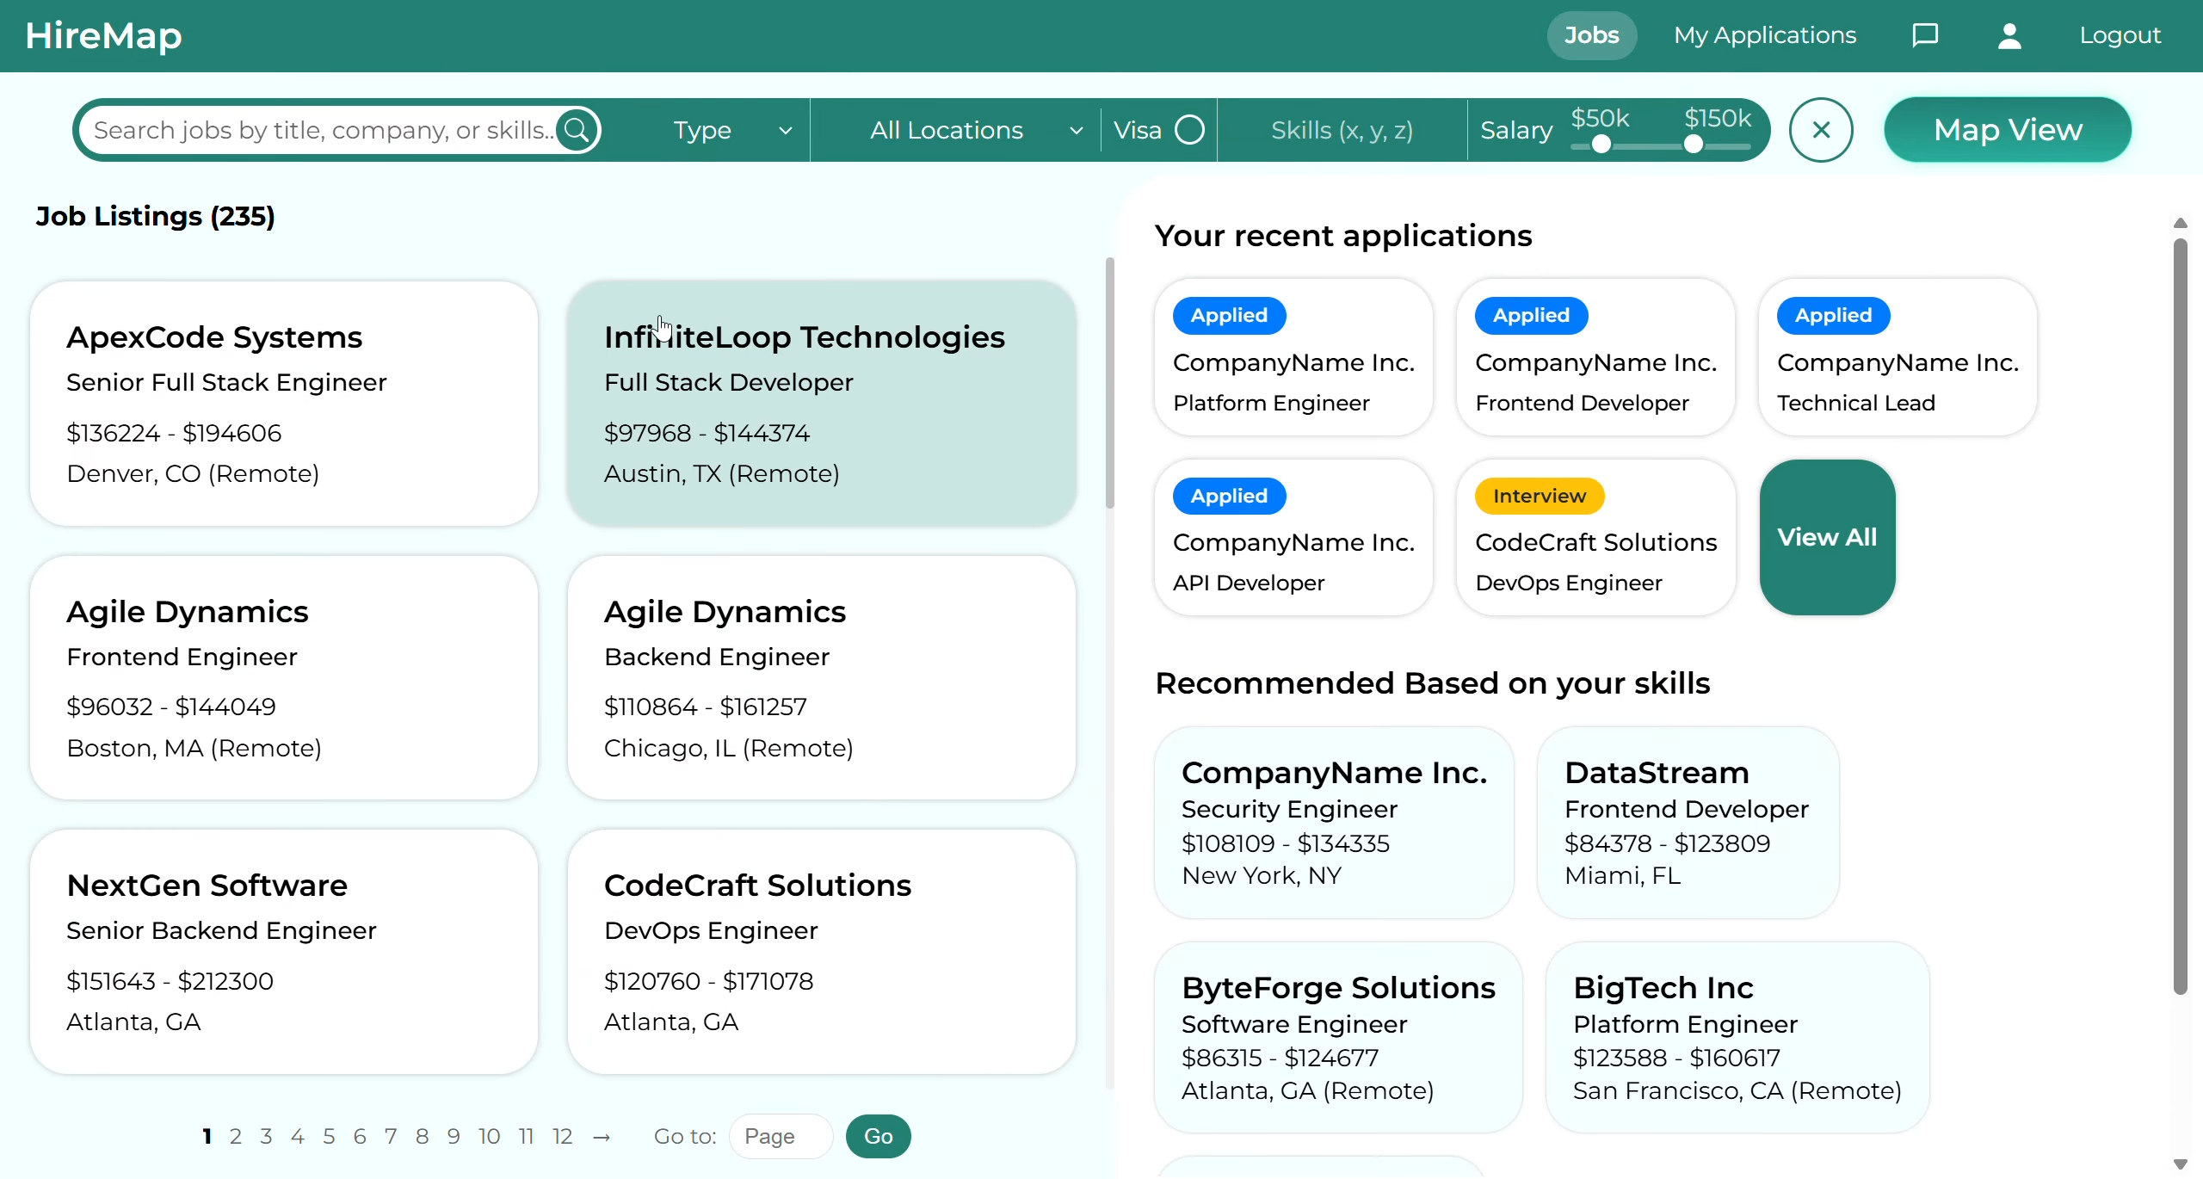Clear filters with the X button
Viewport: 2203px width, 1179px height.
pos(1821,130)
